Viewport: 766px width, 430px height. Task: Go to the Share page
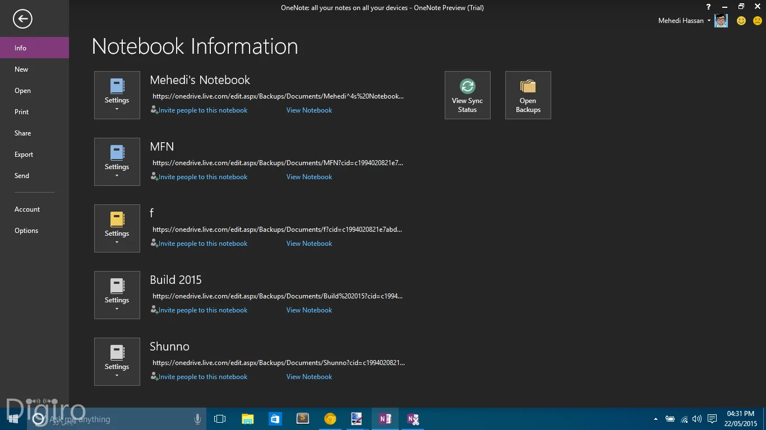(34, 133)
